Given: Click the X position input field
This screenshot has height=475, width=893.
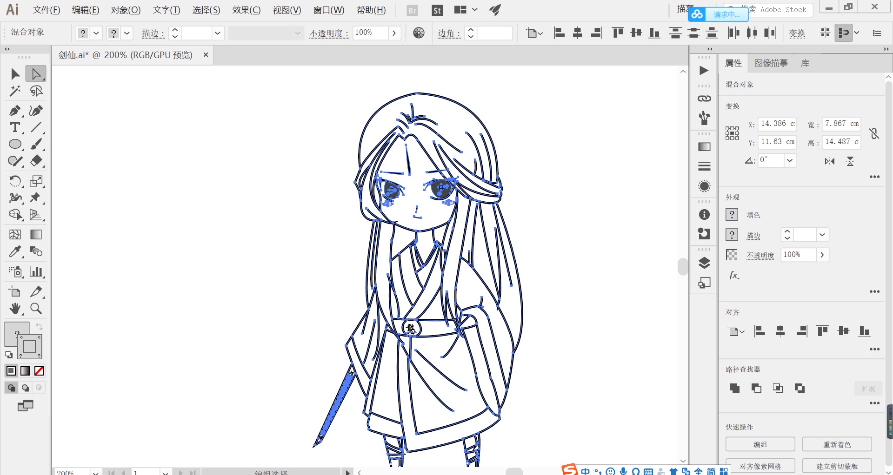Looking at the screenshot, I should pyautogui.click(x=777, y=124).
